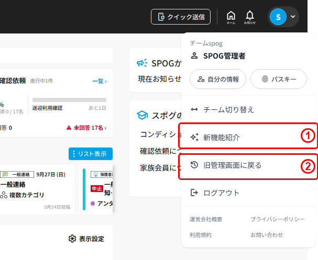Select 旧管理画面に戻る menu entry
The image size is (318, 260).
coord(248,165)
